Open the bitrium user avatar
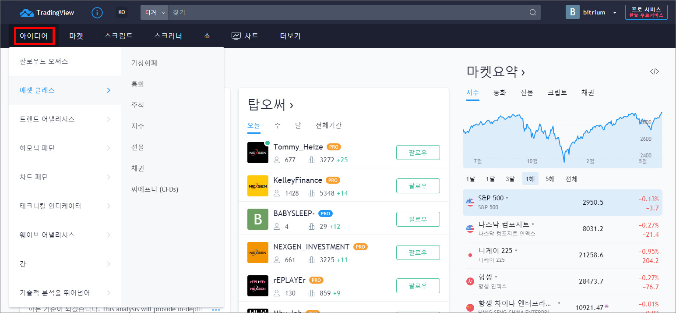Screen dimensions: 676x313 [573, 12]
